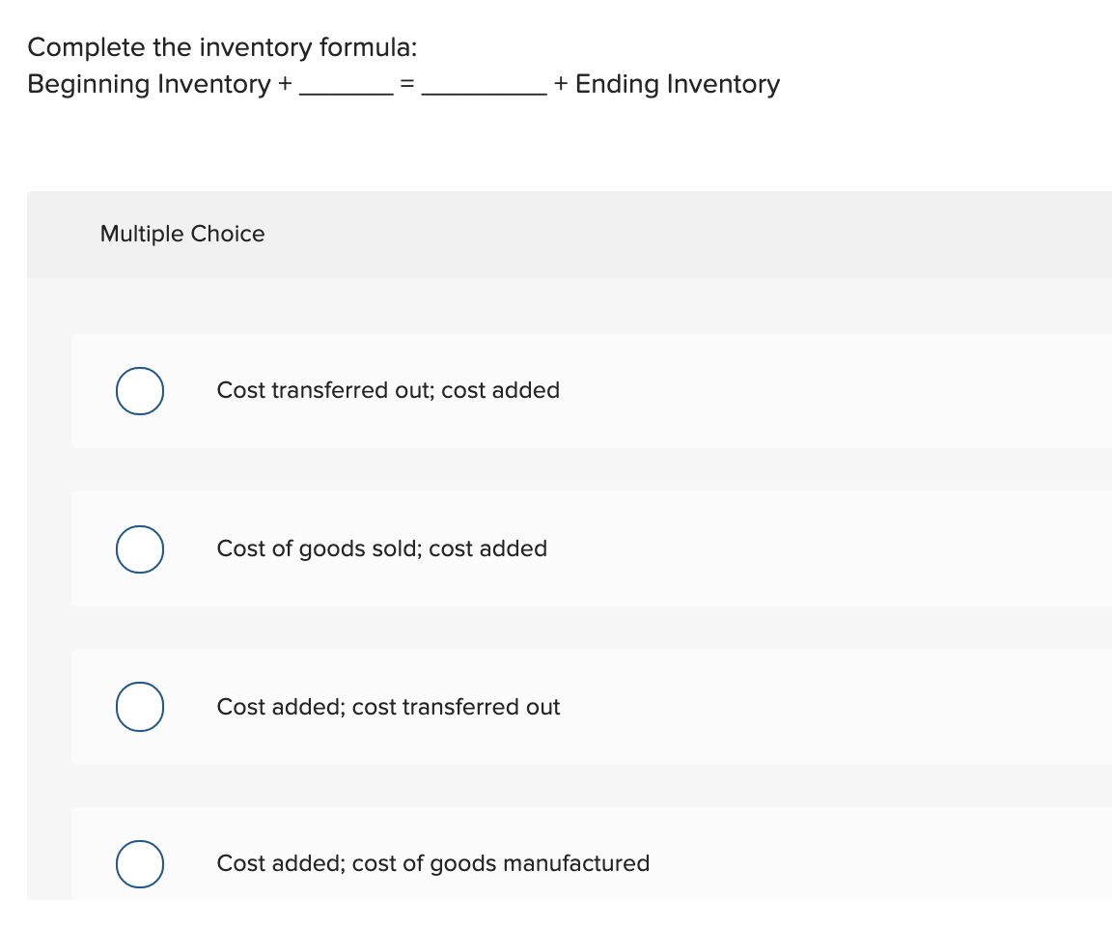The height and width of the screenshot is (927, 1112).
Task: Click the phrase 'Beginning Inventory' in the formula
Action: (149, 84)
